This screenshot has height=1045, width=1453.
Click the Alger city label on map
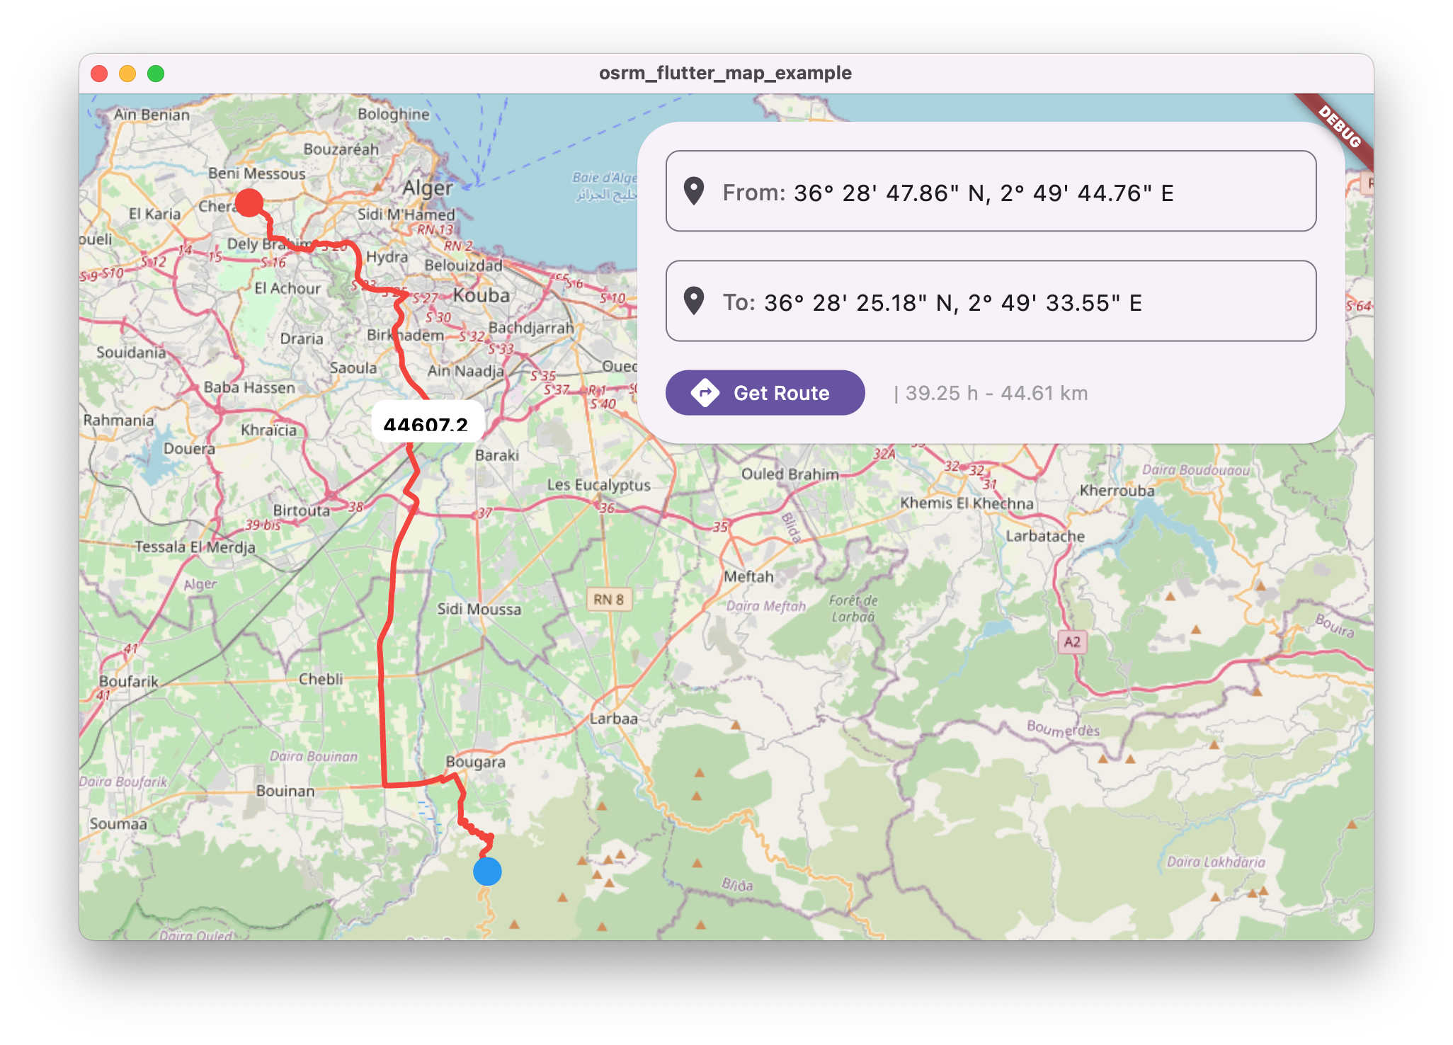pyautogui.click(x=427, y=188)
